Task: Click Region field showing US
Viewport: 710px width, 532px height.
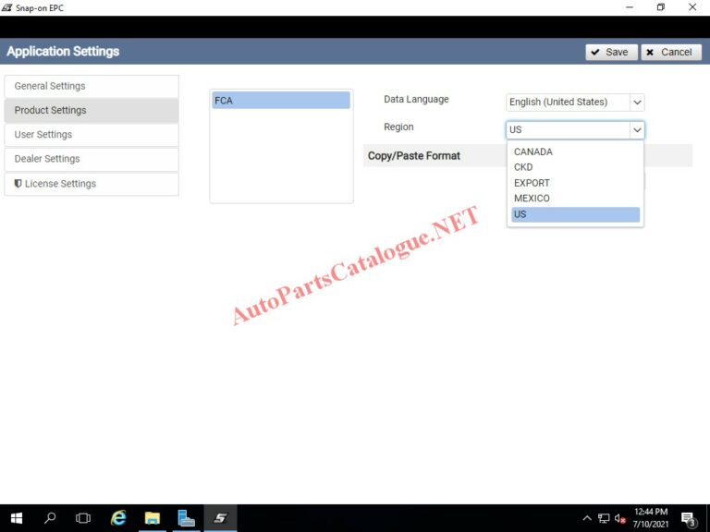Action: [x=568, y=130]
